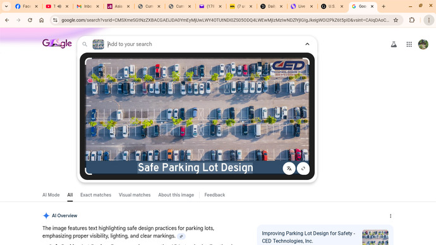Reload the current page
436x245 pixels.
30,20
